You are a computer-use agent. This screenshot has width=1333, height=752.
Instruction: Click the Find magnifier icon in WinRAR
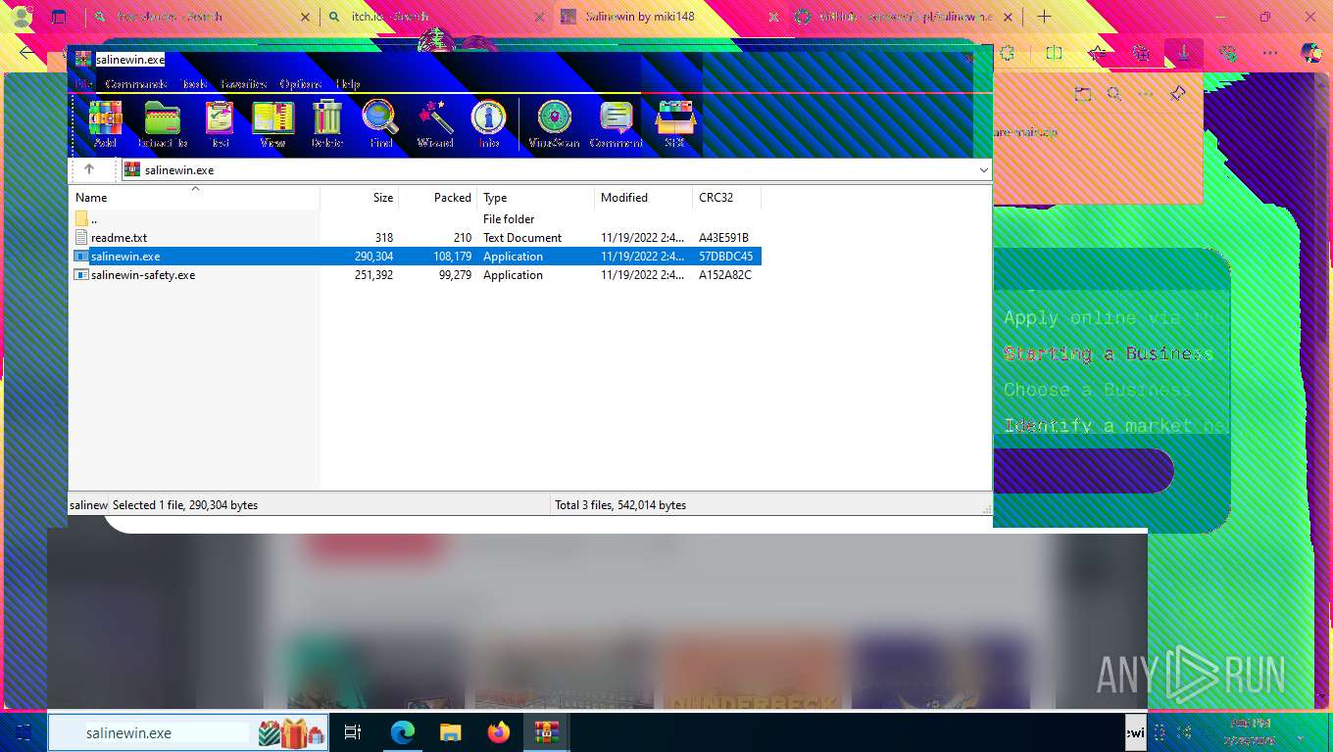click(x=380, y=124)
